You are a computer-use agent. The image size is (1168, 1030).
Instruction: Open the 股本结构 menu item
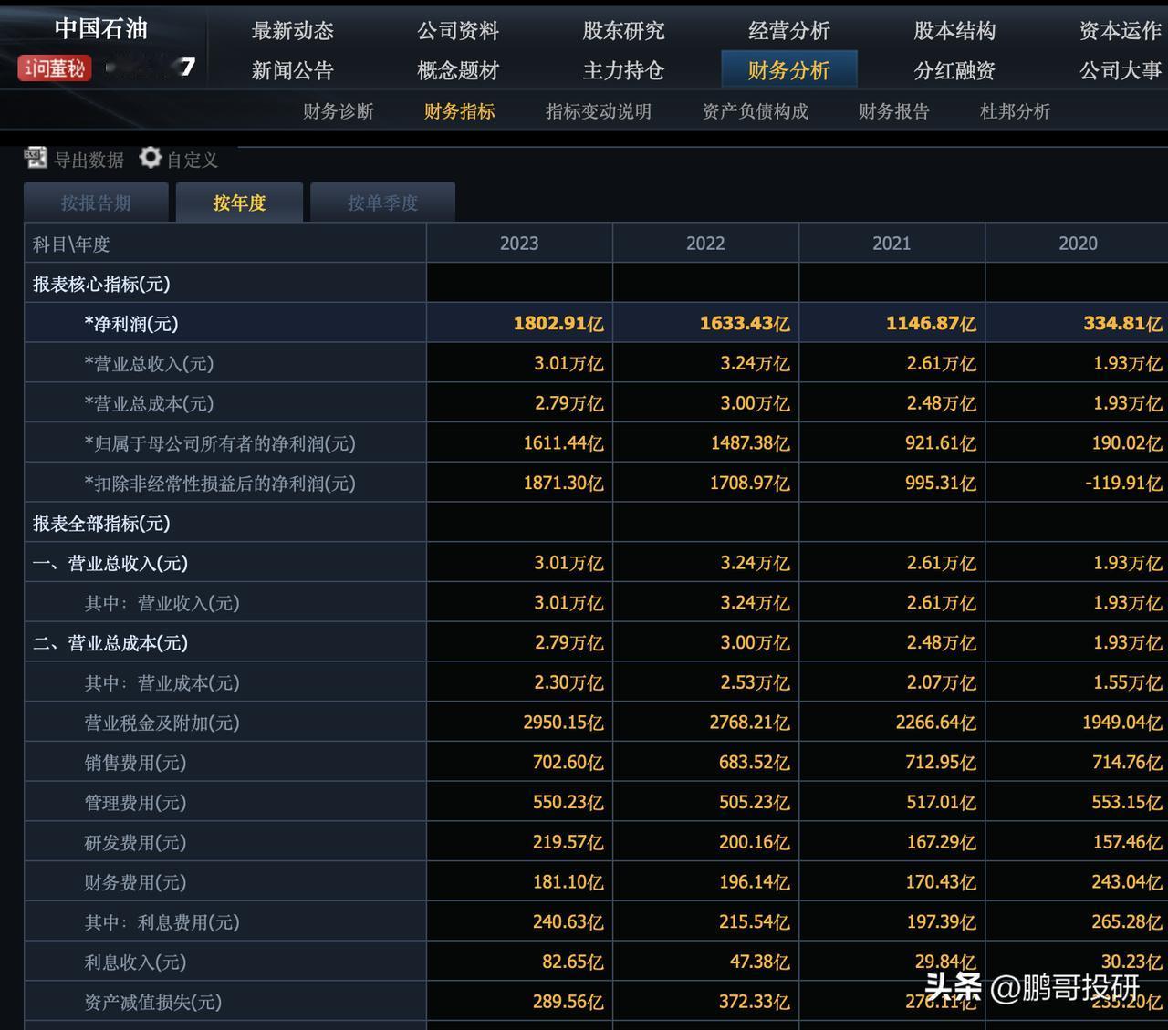pos(954,31)
